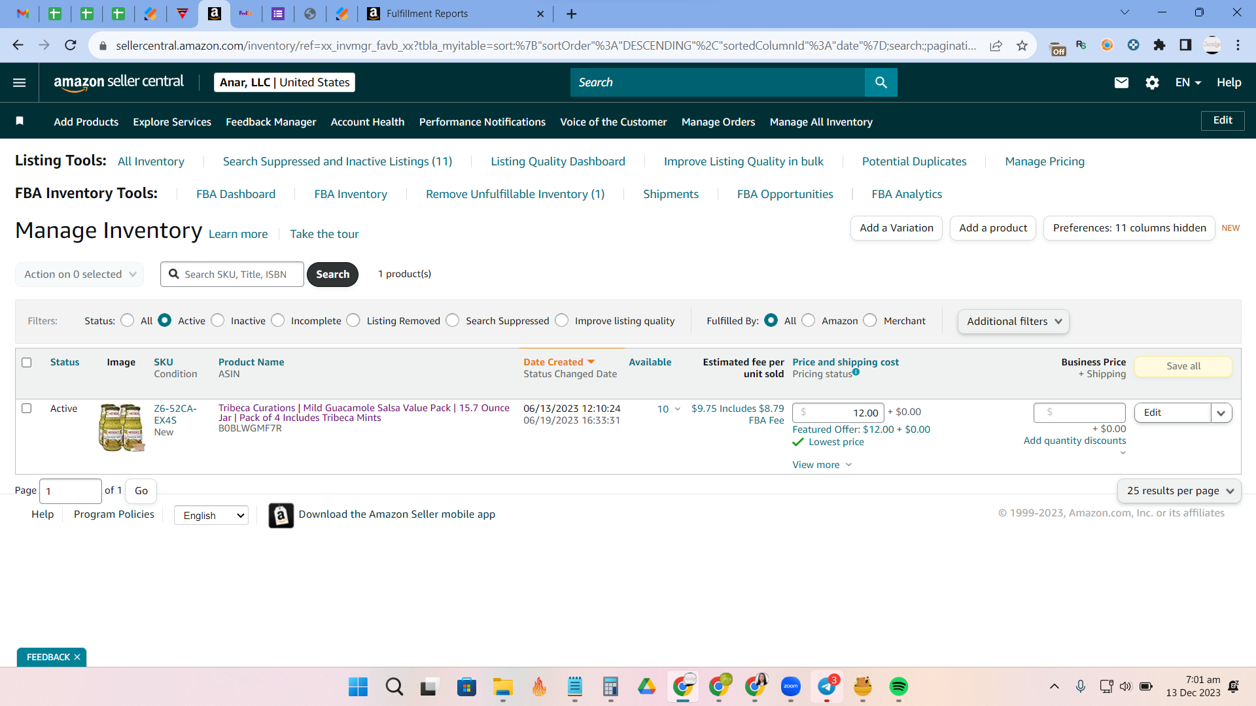Open the Seller Central hamburger menu
Image resolution: width=1256 pixels, height=706 pixels.
[20, 82]
